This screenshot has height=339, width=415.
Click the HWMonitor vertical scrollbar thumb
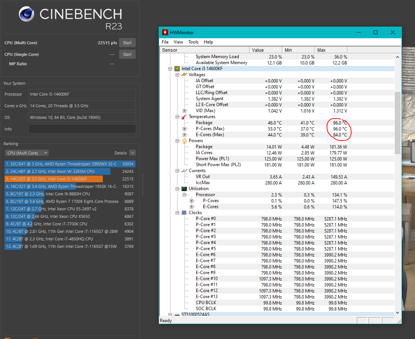[x=397, y=123]
